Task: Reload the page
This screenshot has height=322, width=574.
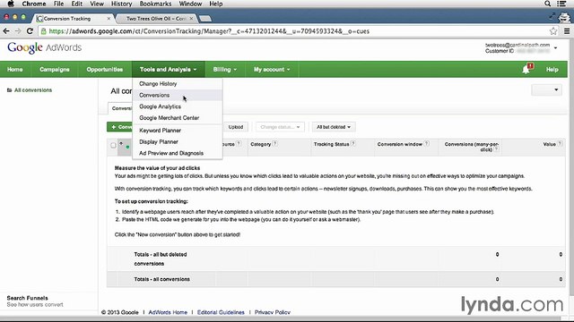Action: click(30, 31)
